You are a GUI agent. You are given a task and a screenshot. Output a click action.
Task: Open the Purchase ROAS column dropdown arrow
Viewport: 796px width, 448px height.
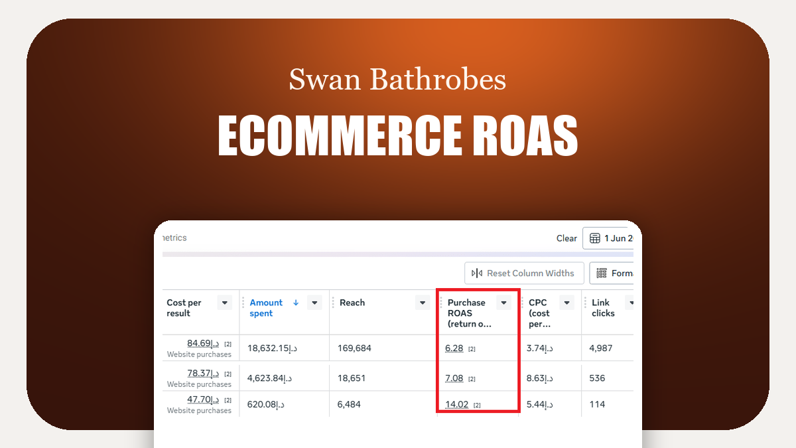(504, 303)
